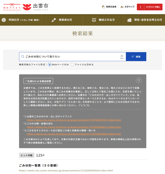Focus the search field containing ごみの分別について知りたい
Image resolution: width=165 pixels, height=174 pixels.
(72, 57)
